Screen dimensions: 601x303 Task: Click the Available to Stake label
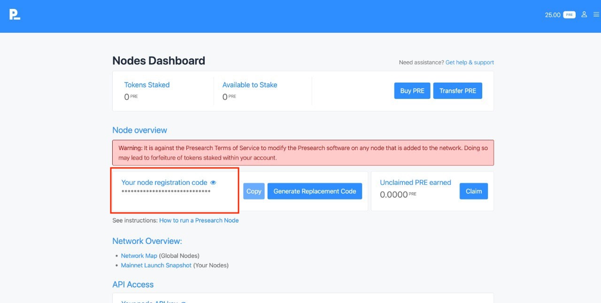[250, 85]
